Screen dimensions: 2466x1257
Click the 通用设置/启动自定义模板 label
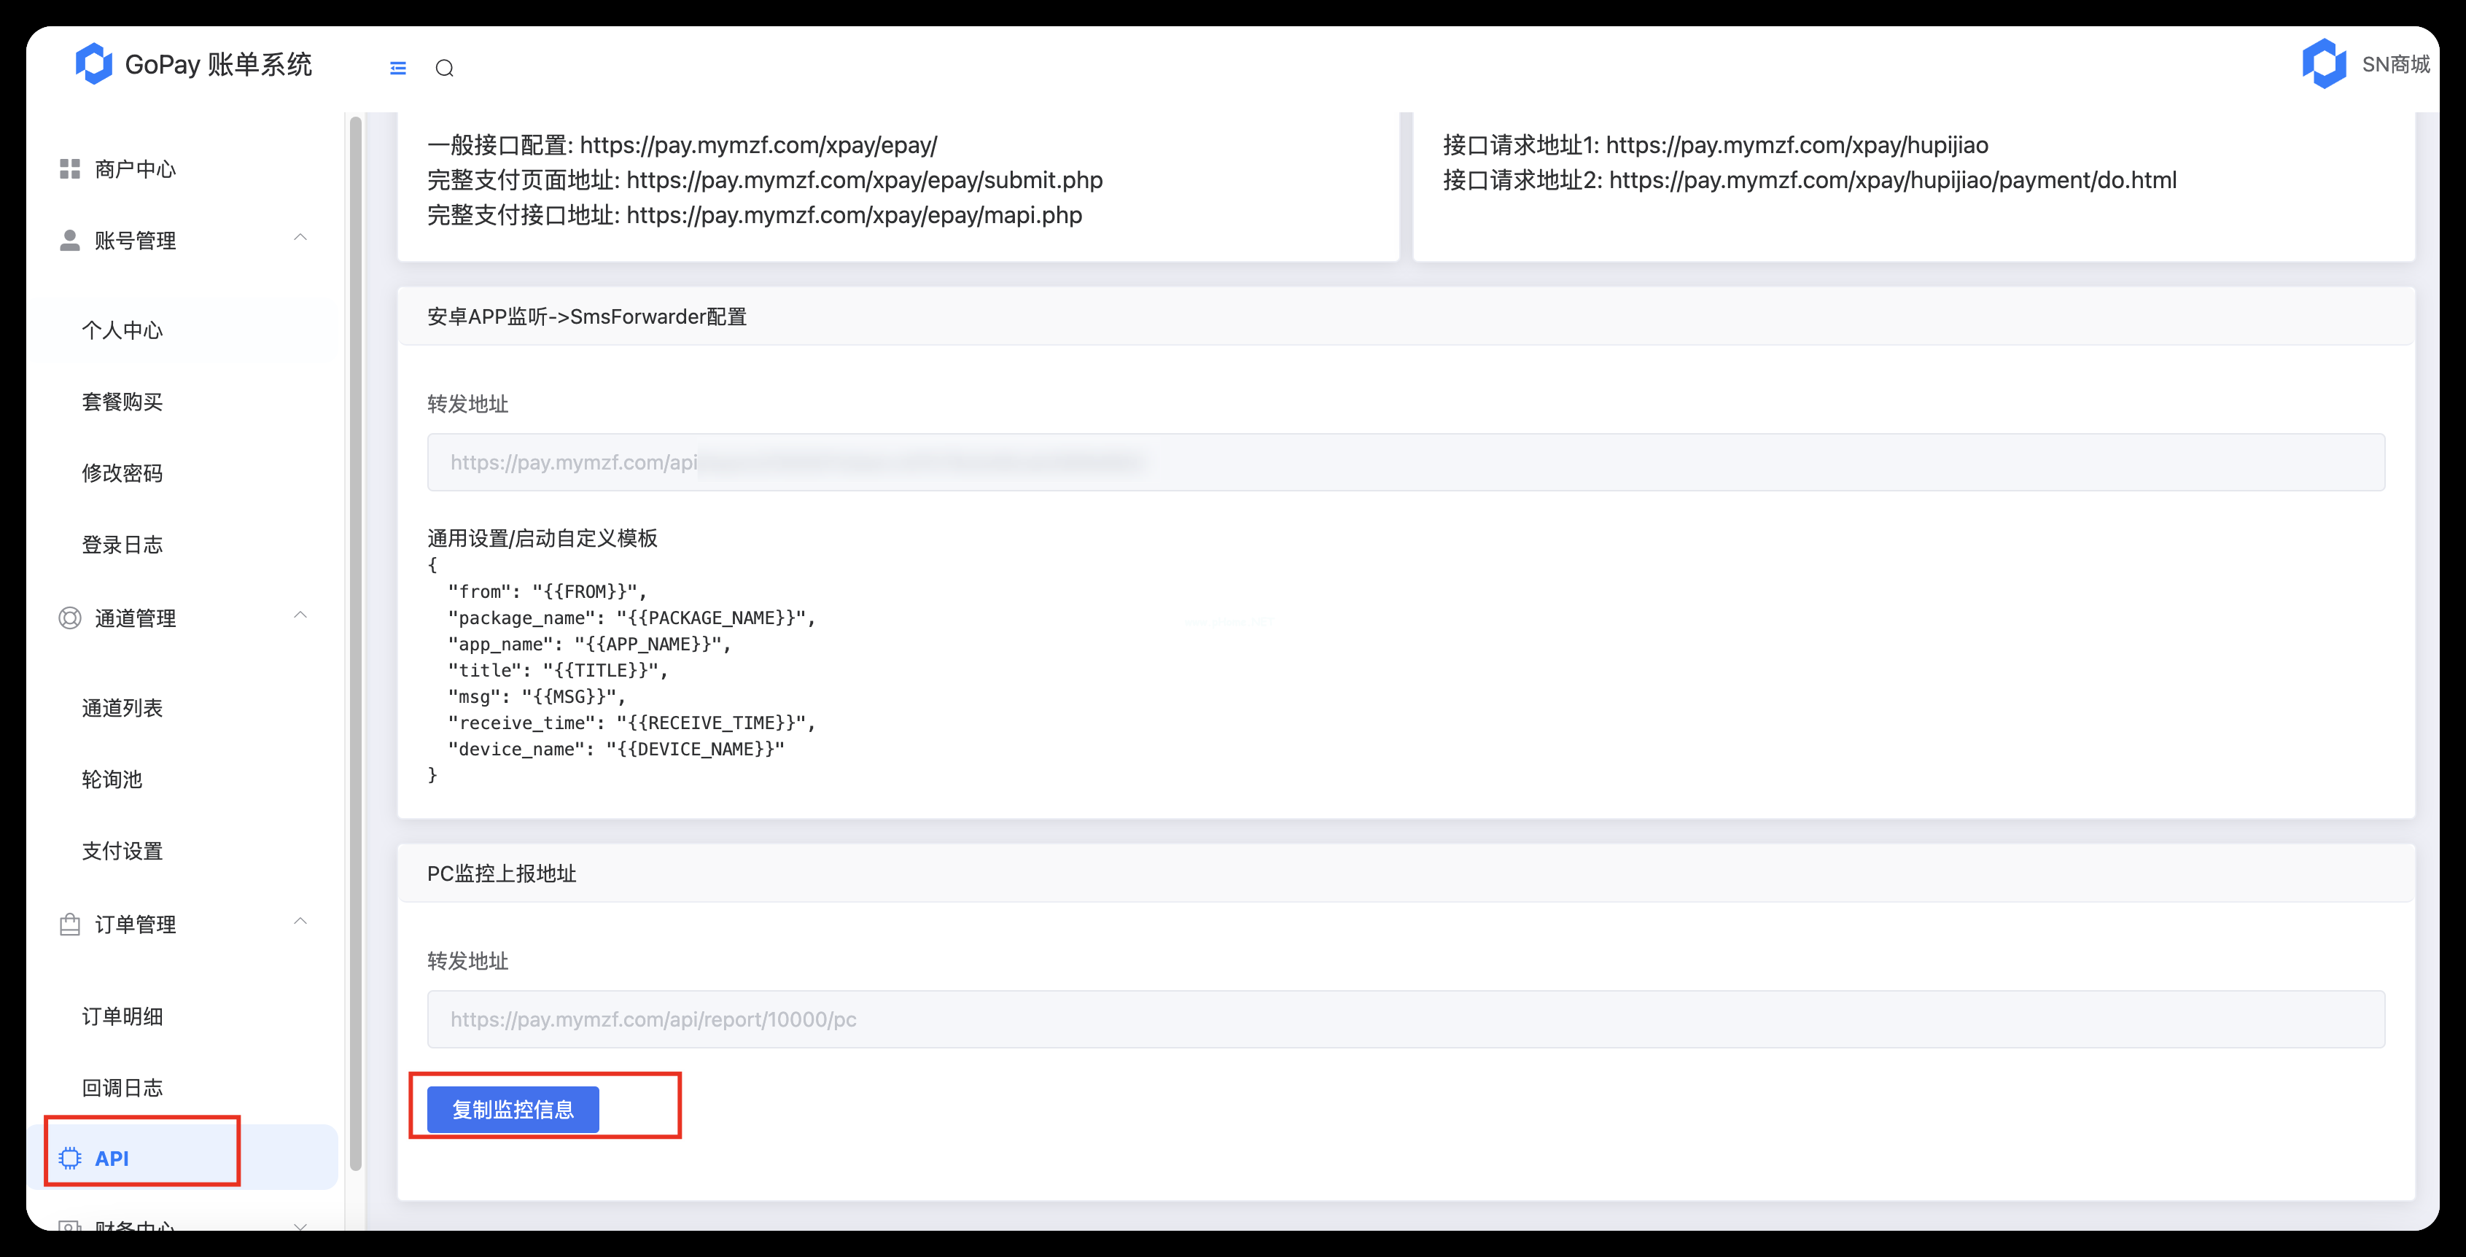coord(542,538)
